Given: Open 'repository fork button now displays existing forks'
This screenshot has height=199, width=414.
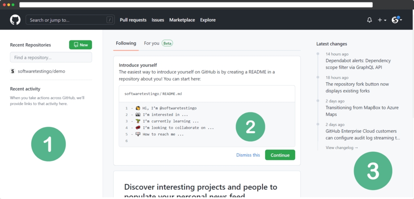Looking at the screenshot, I should 357,88.
